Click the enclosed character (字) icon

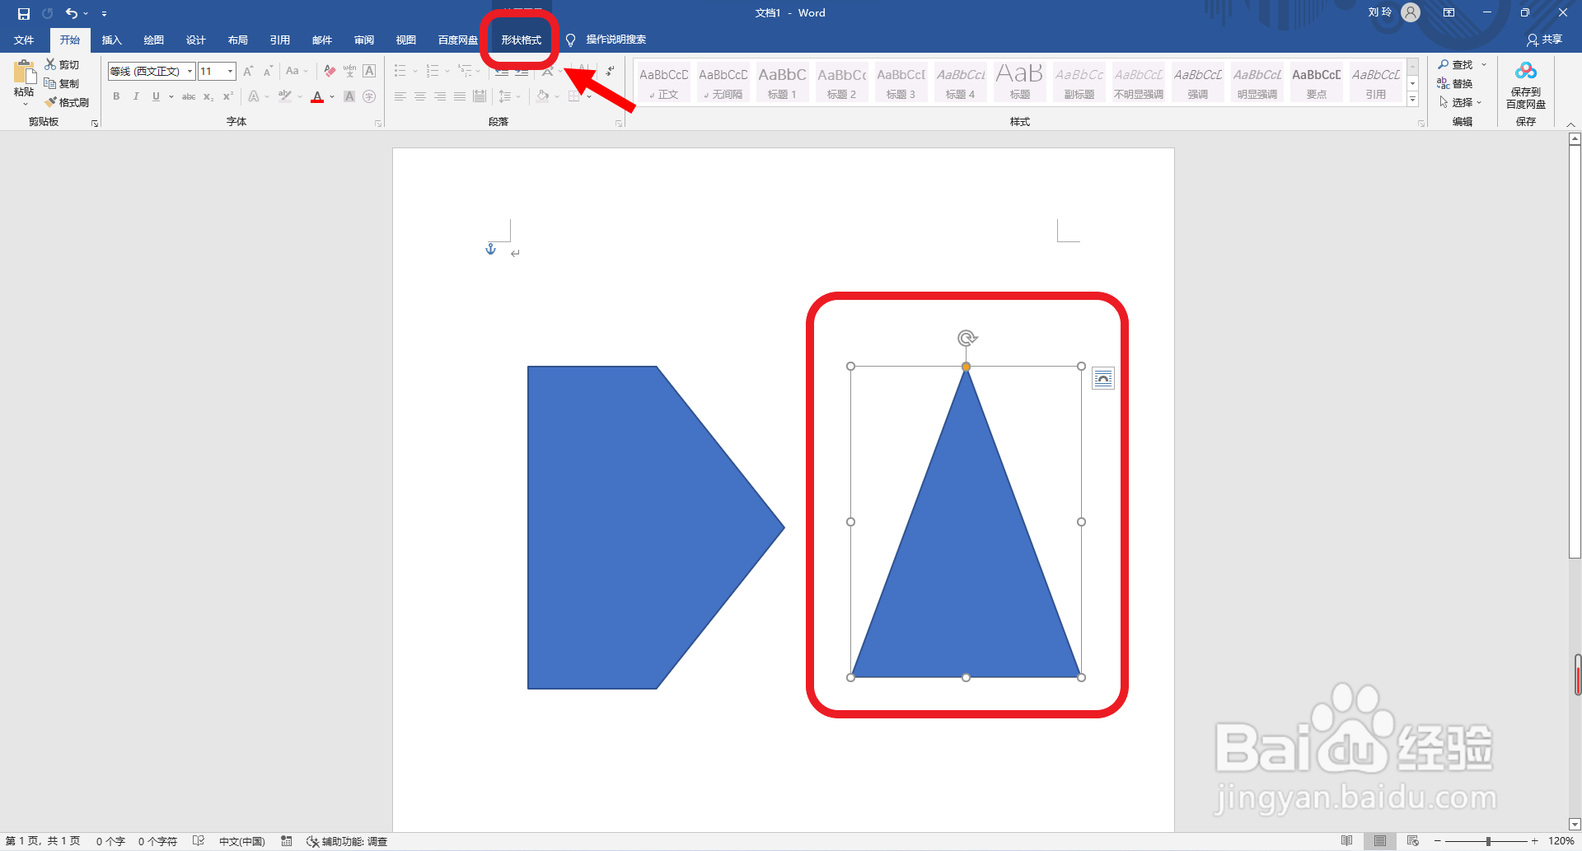click(369, 96)
